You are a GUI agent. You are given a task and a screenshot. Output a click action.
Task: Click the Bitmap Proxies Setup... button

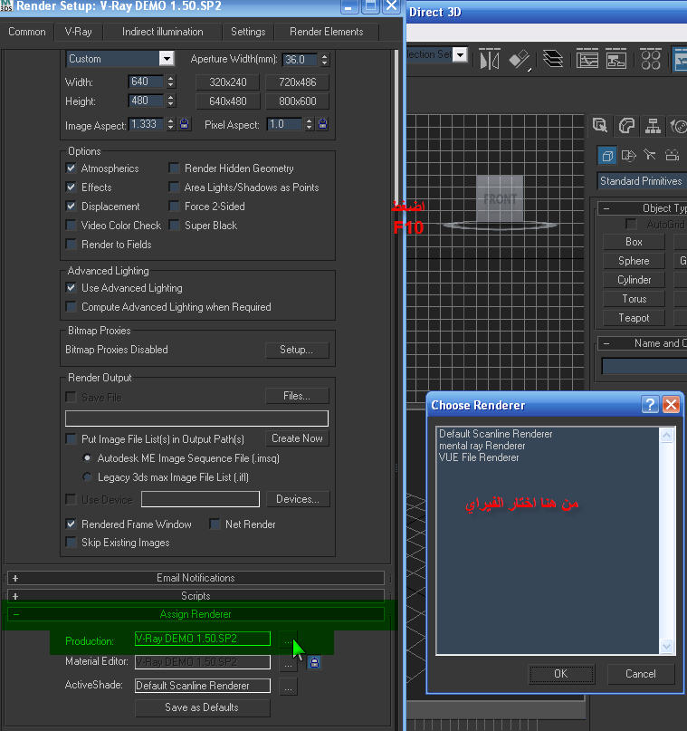coord(297,350)
